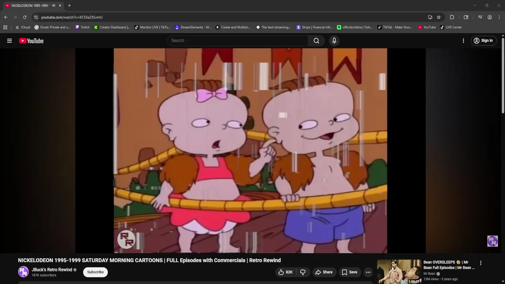Open the browser extensions puzzle icon
The height and width of the screenshot is (284, 505).
[x=452, y=17]
